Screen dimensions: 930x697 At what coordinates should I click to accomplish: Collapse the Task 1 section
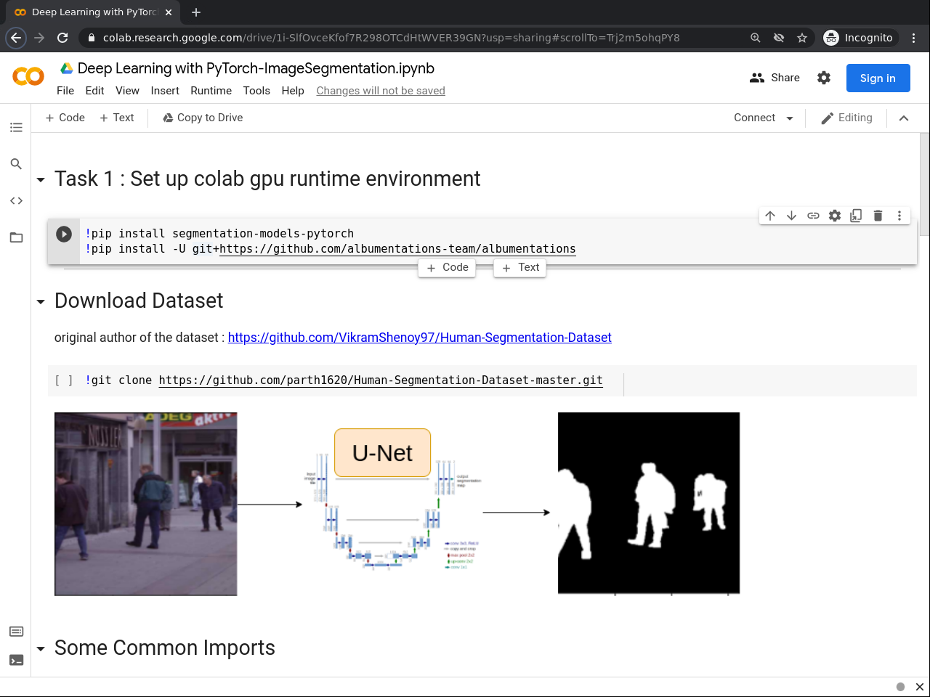click(40, 179)
